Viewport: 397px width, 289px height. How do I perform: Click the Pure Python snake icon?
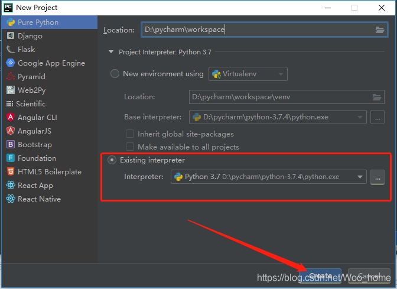pyautogui.click(x=11, y=22)
